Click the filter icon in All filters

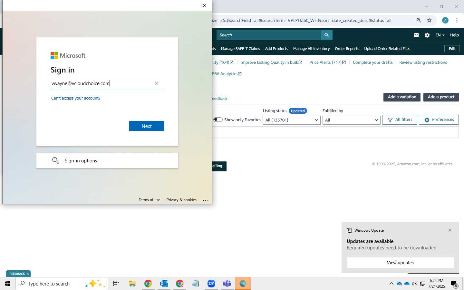point(390,120)
